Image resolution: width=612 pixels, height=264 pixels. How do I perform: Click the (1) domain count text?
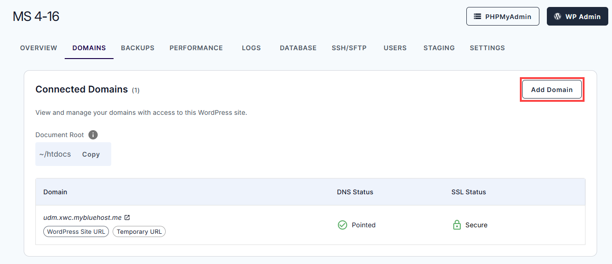(x=135, y=90)
